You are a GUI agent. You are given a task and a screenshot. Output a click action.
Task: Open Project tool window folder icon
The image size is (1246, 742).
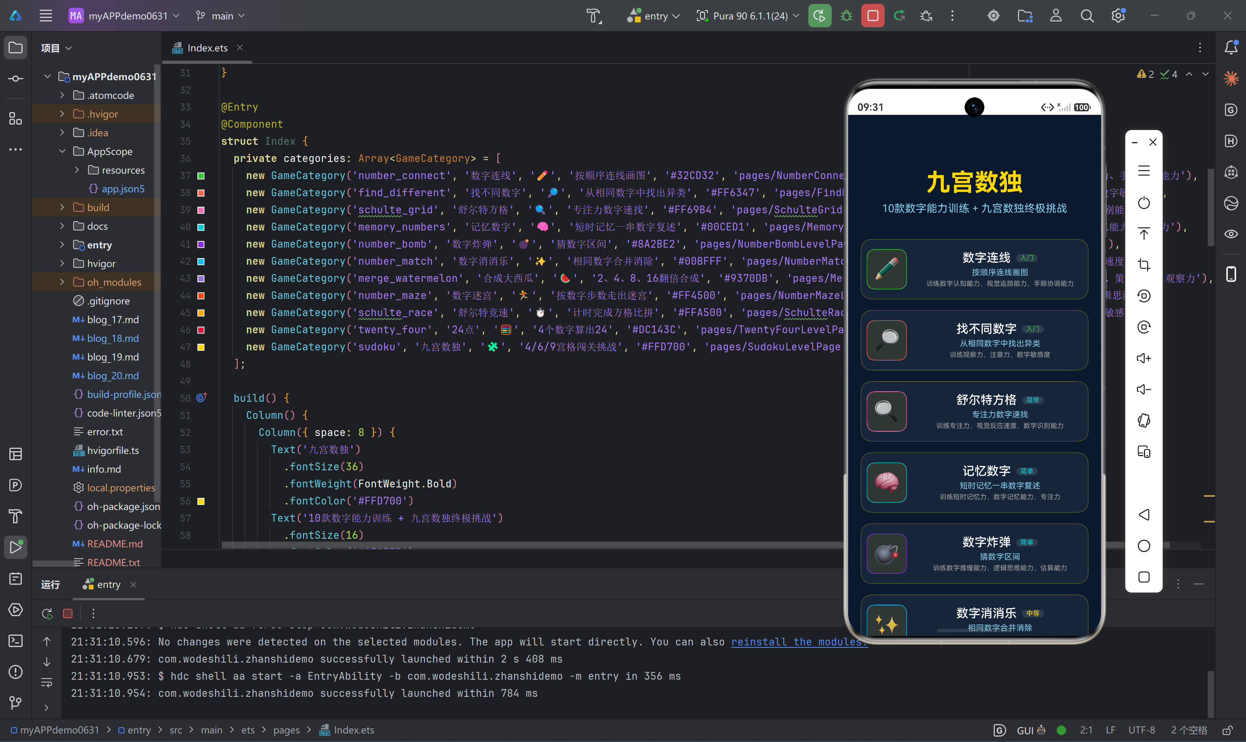[16, 47]
